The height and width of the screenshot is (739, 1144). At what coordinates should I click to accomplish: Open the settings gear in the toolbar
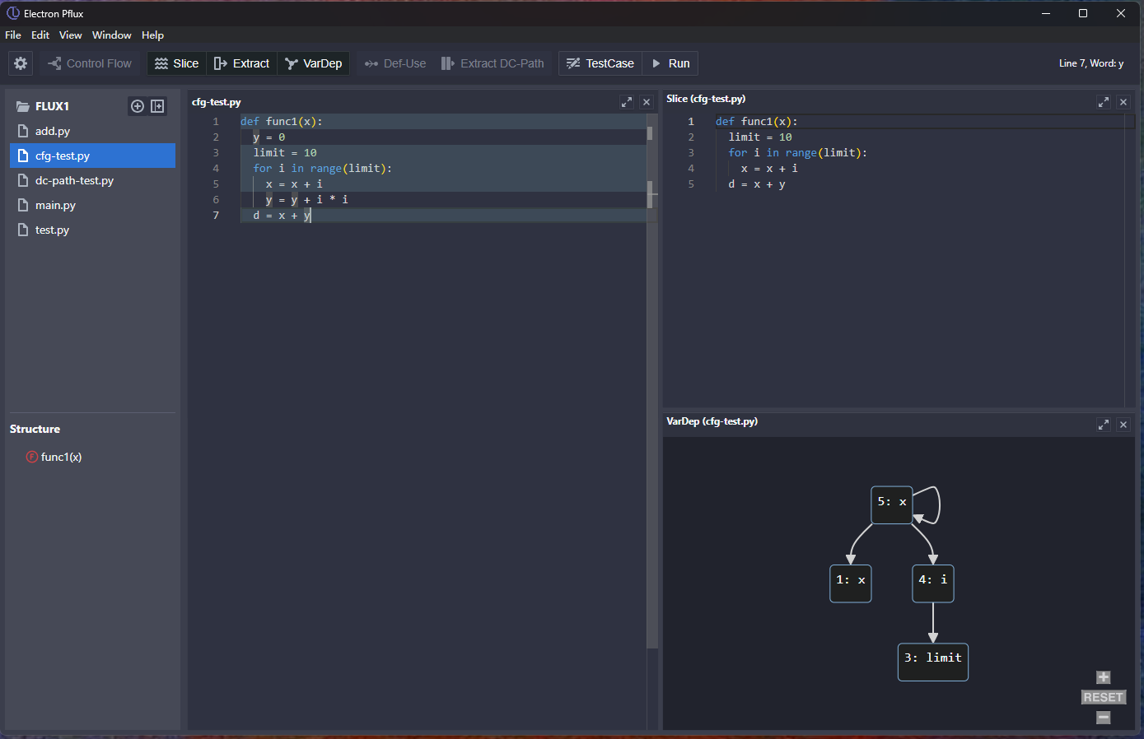(x=21, y=63)
